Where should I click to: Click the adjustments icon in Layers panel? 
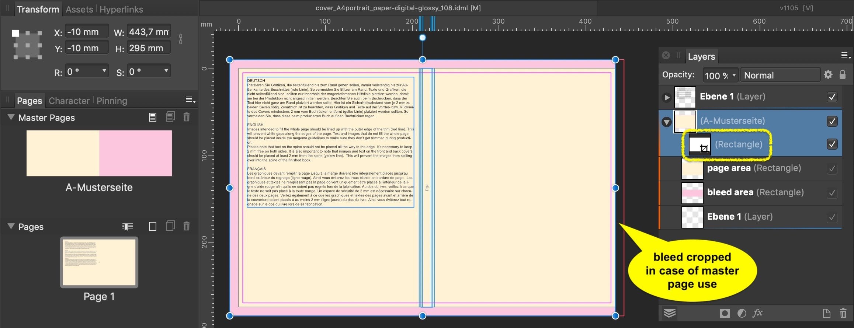click(742, 313)
